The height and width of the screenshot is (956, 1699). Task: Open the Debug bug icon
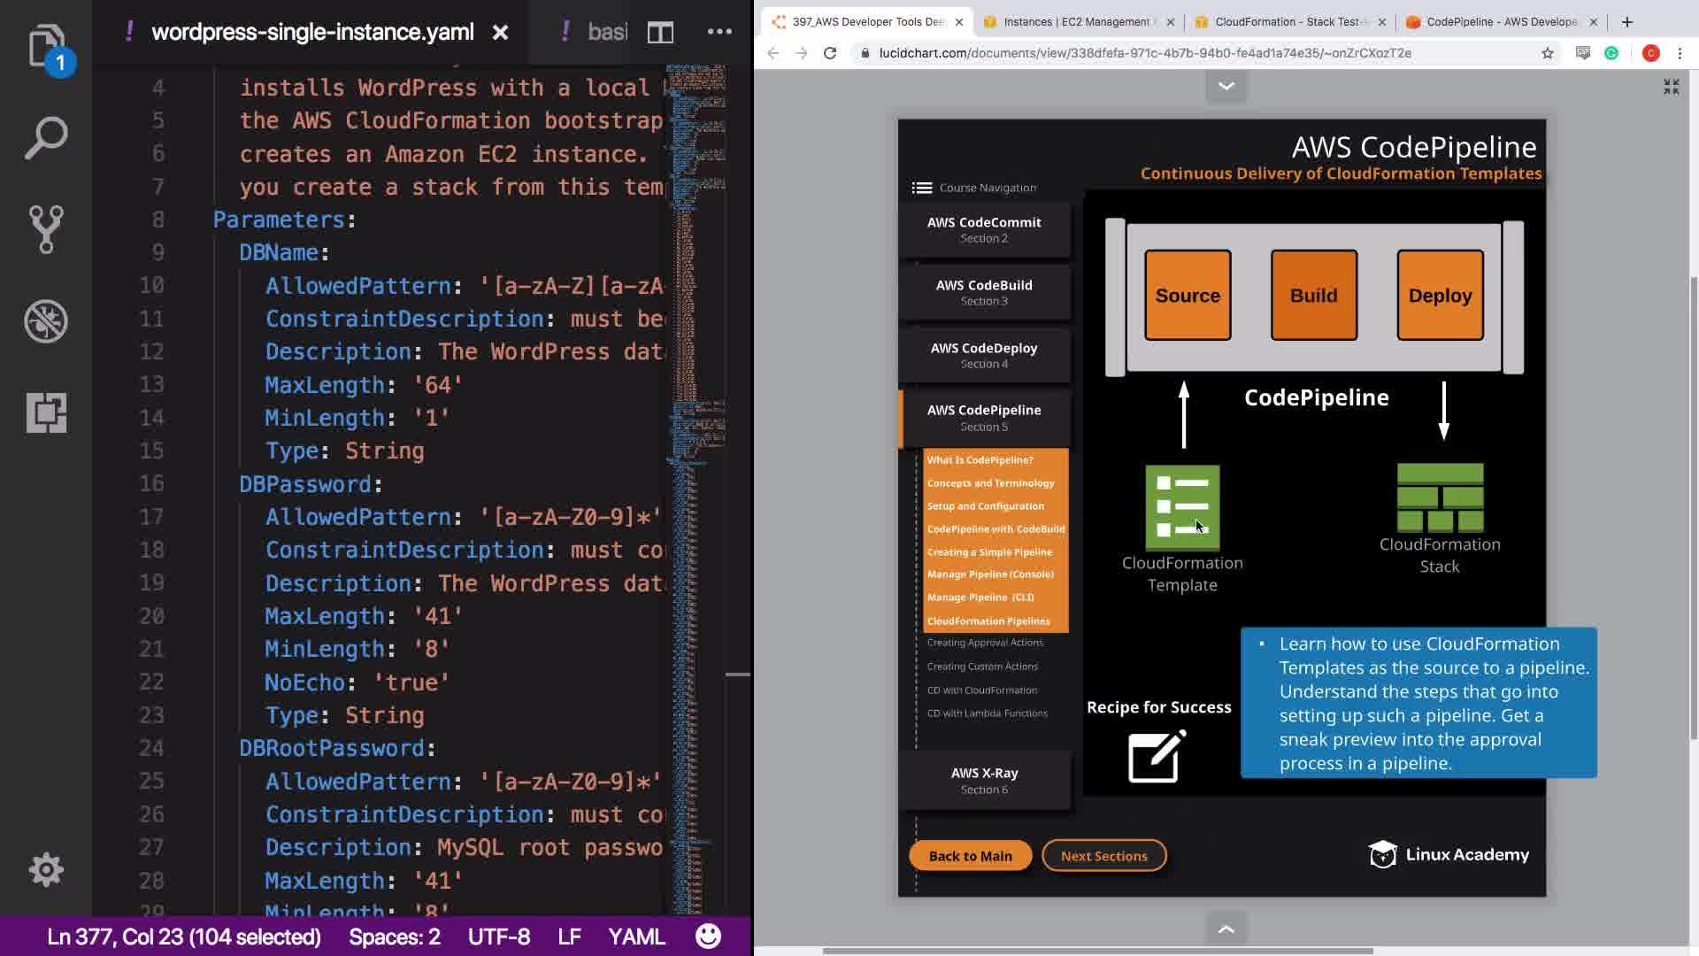click(x=46, y=320)
